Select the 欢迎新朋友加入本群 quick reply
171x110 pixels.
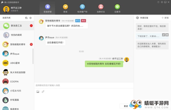pos(152,45)
